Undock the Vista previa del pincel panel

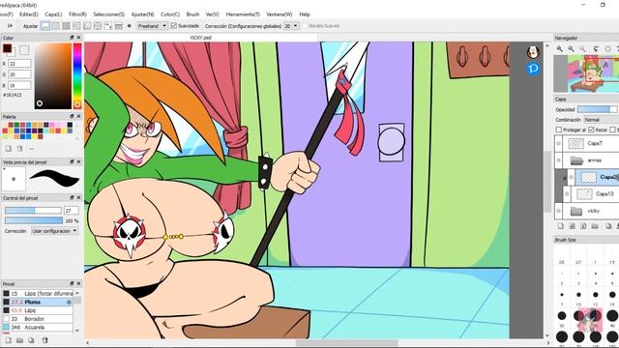click(72, 161)
